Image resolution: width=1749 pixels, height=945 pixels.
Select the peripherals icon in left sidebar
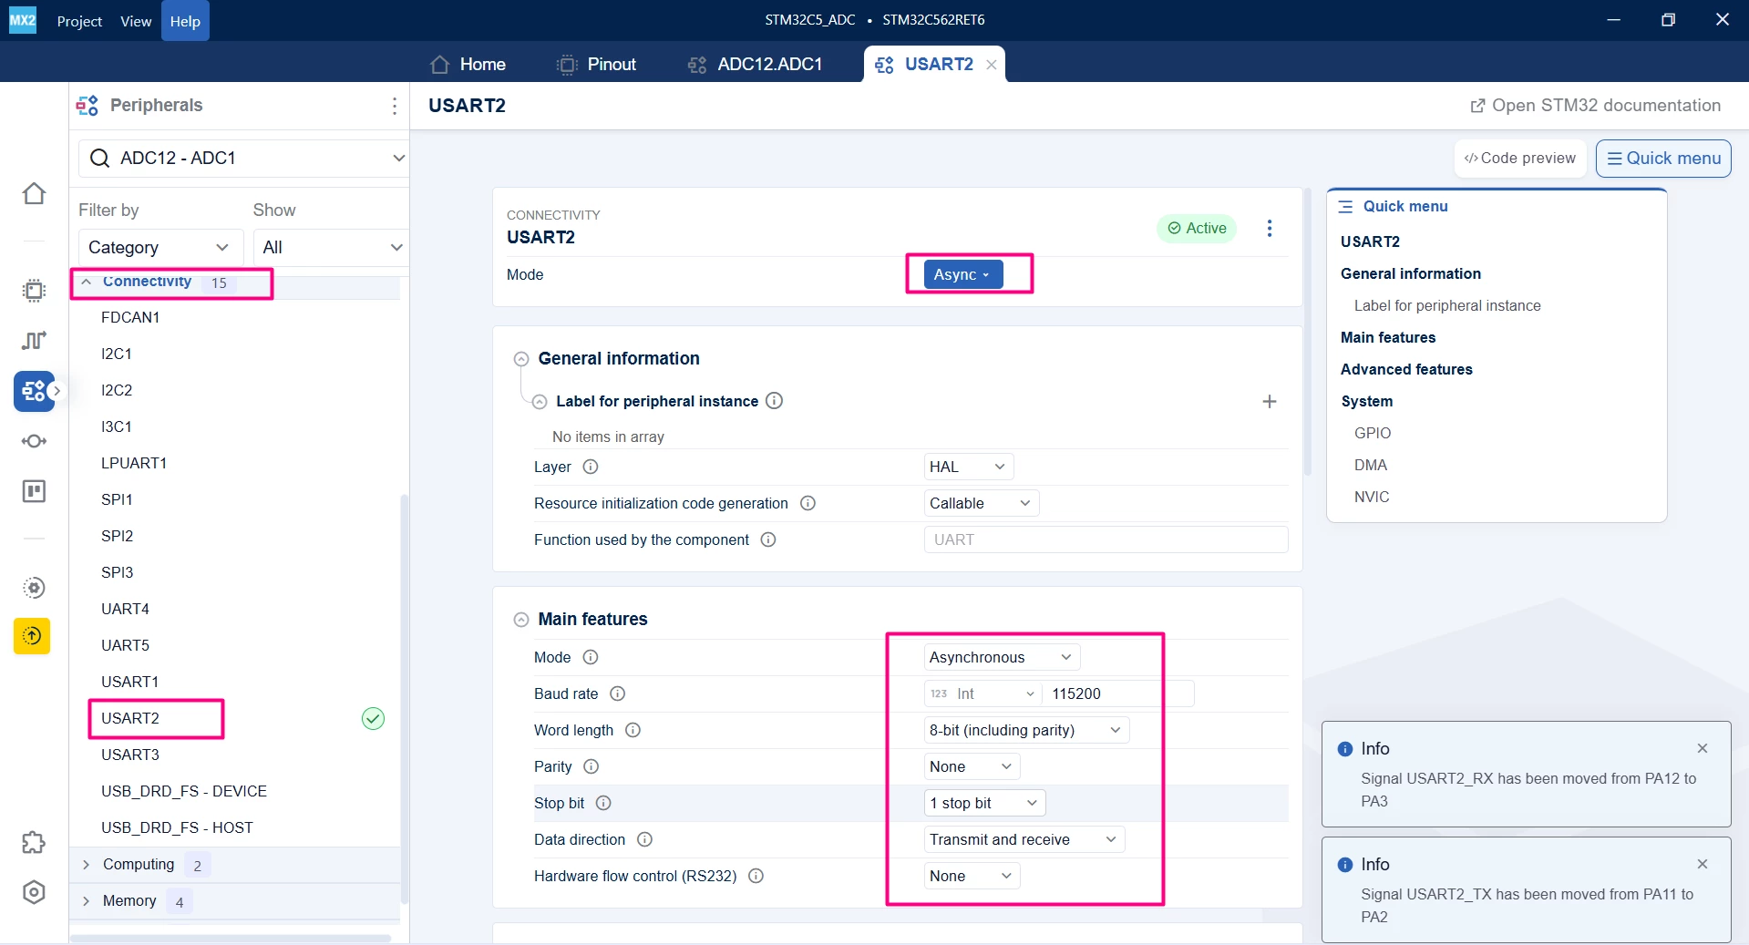click(x=34, y=391)
